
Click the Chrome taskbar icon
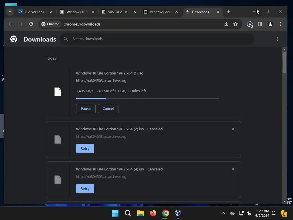(x=166, y=213)
